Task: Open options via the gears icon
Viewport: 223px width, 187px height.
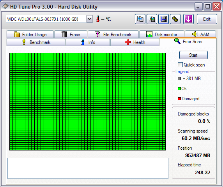Action: tap(175, 19)
